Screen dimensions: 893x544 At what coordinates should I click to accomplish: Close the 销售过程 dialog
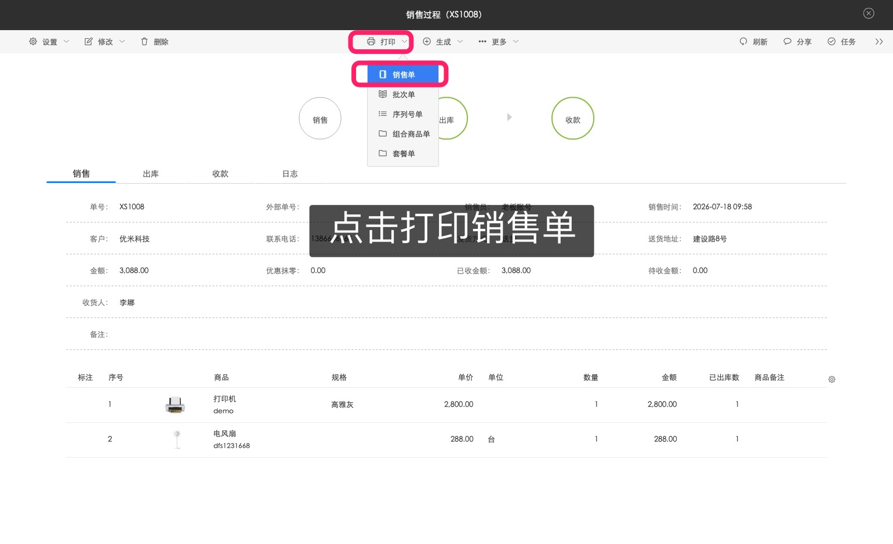(x=869, y=13)
